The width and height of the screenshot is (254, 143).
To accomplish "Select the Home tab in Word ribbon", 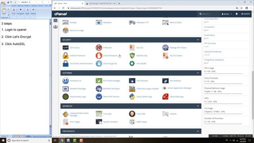I will pyautogui.click(x=9, y=6).
